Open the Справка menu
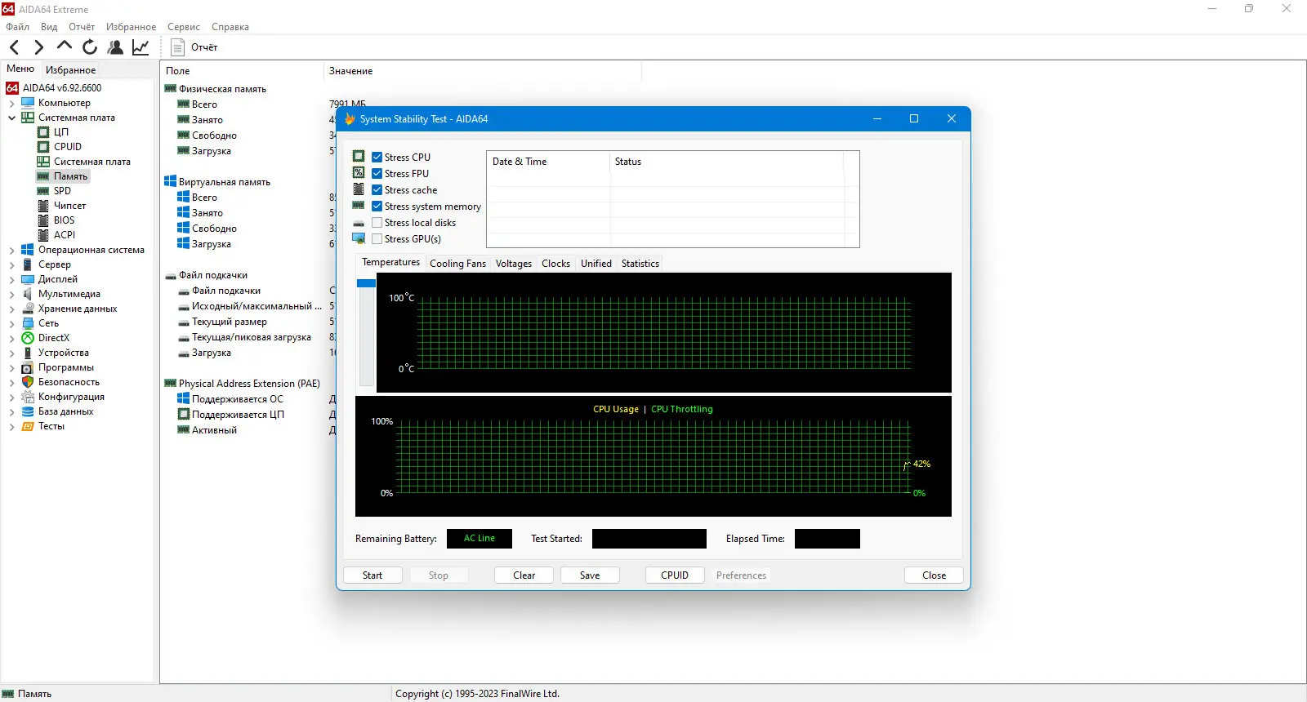1307x702 pixels. (230, 27)
